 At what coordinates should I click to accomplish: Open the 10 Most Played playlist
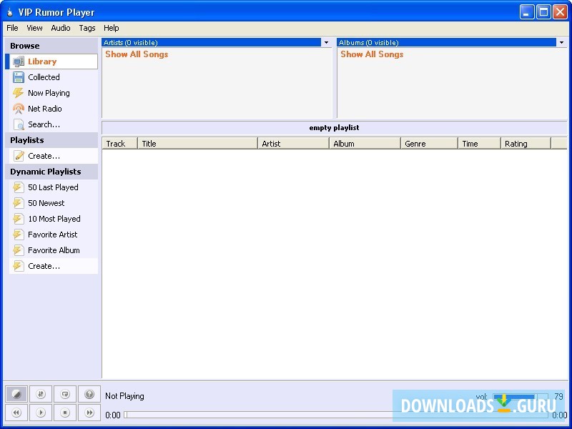point(53,219)
